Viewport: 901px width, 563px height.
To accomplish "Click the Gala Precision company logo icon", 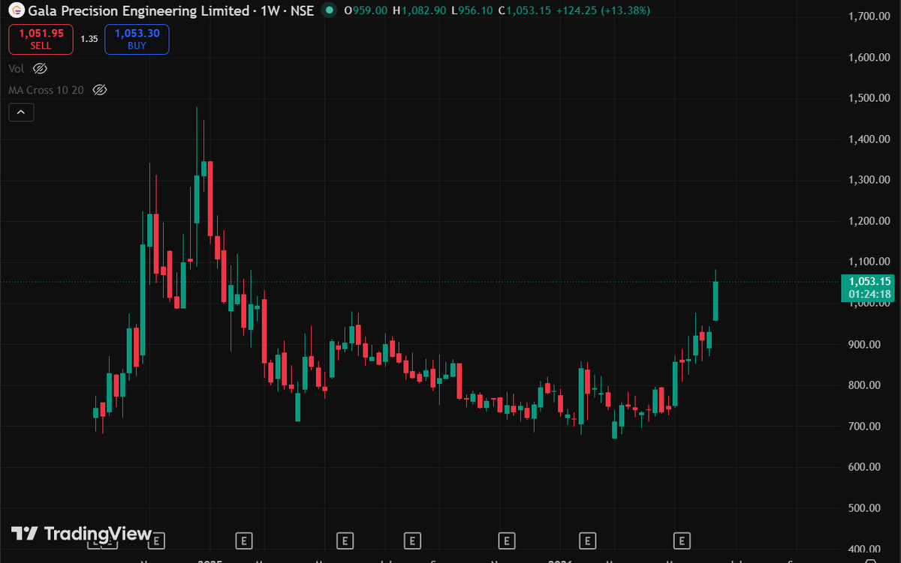I will (15, 11).
